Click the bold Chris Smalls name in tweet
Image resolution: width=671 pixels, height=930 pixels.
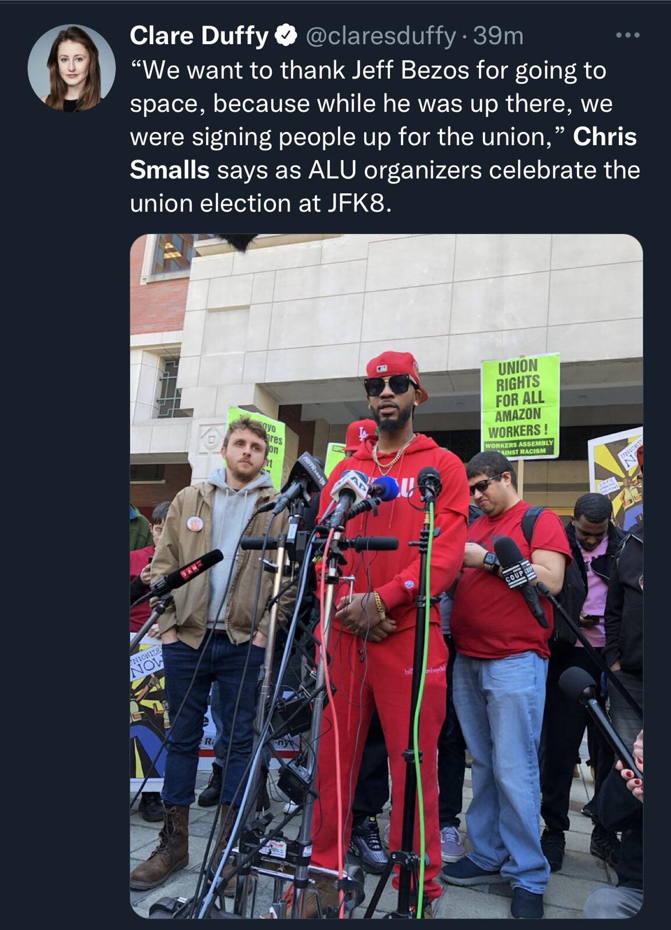click(x=383, y=153)
